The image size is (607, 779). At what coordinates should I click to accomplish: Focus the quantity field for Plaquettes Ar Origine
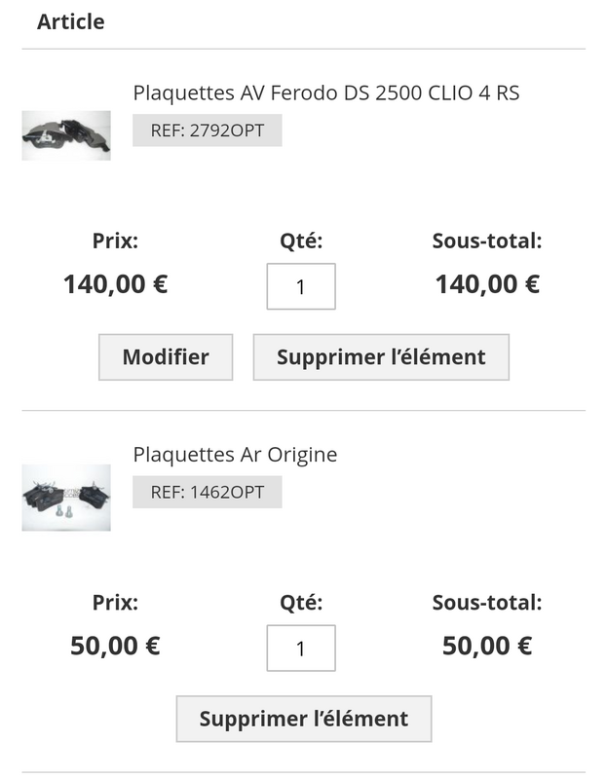coord(301,649)
